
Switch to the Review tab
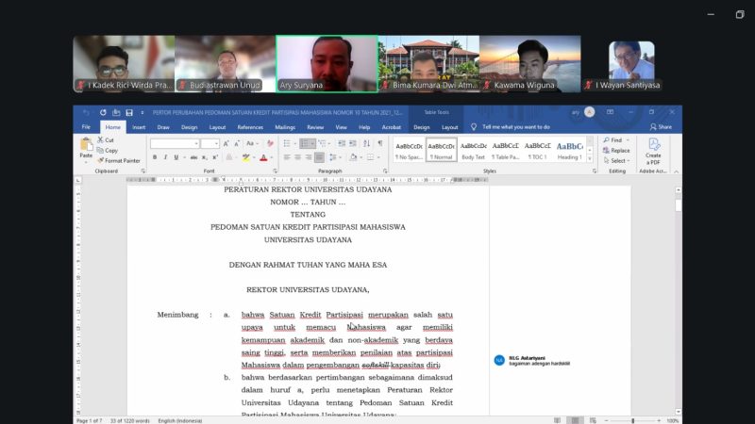315,127
